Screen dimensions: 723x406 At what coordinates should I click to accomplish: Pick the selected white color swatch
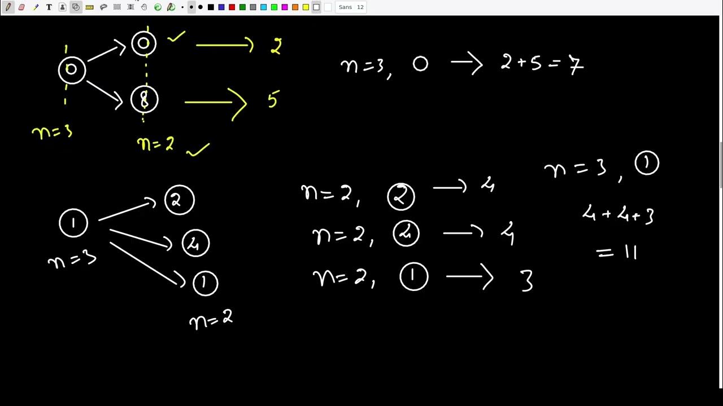[x=316, y=7]
